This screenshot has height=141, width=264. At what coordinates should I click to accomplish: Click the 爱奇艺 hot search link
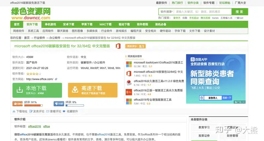coord(177,18)
